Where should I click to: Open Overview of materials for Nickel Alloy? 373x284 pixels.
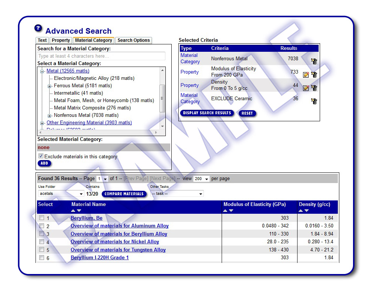(x=115, y=242)
